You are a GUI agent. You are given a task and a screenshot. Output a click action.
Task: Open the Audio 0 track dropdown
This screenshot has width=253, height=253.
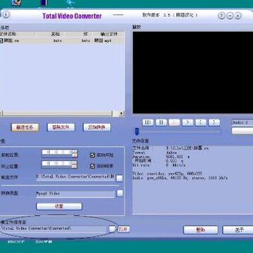(242, 122)
